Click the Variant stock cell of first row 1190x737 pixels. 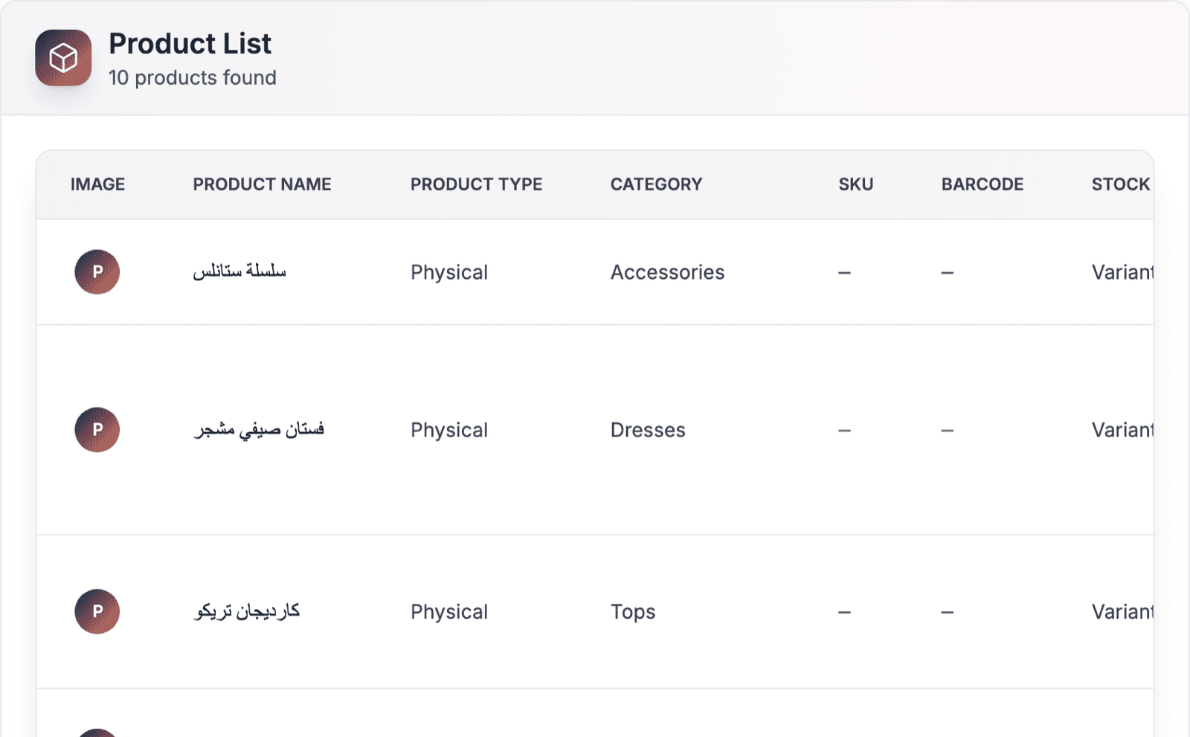tap(1122, 272)
